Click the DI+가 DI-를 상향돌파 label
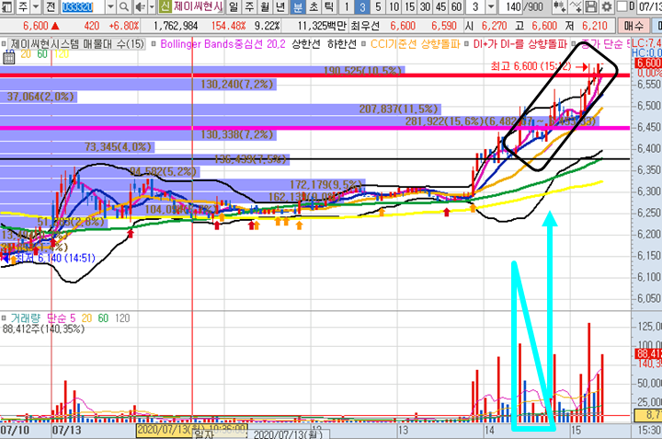This screenshot has height=439, width=662. [520, 44]
